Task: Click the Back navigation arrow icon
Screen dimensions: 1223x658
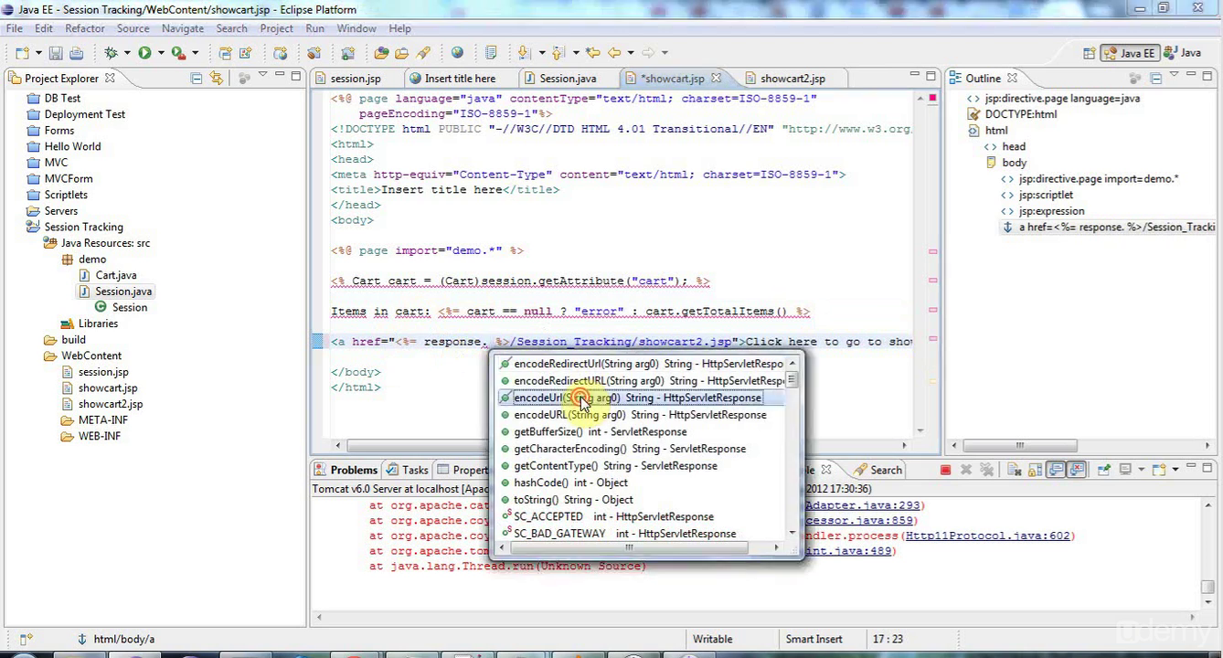Action: click(x=614, y=53)
